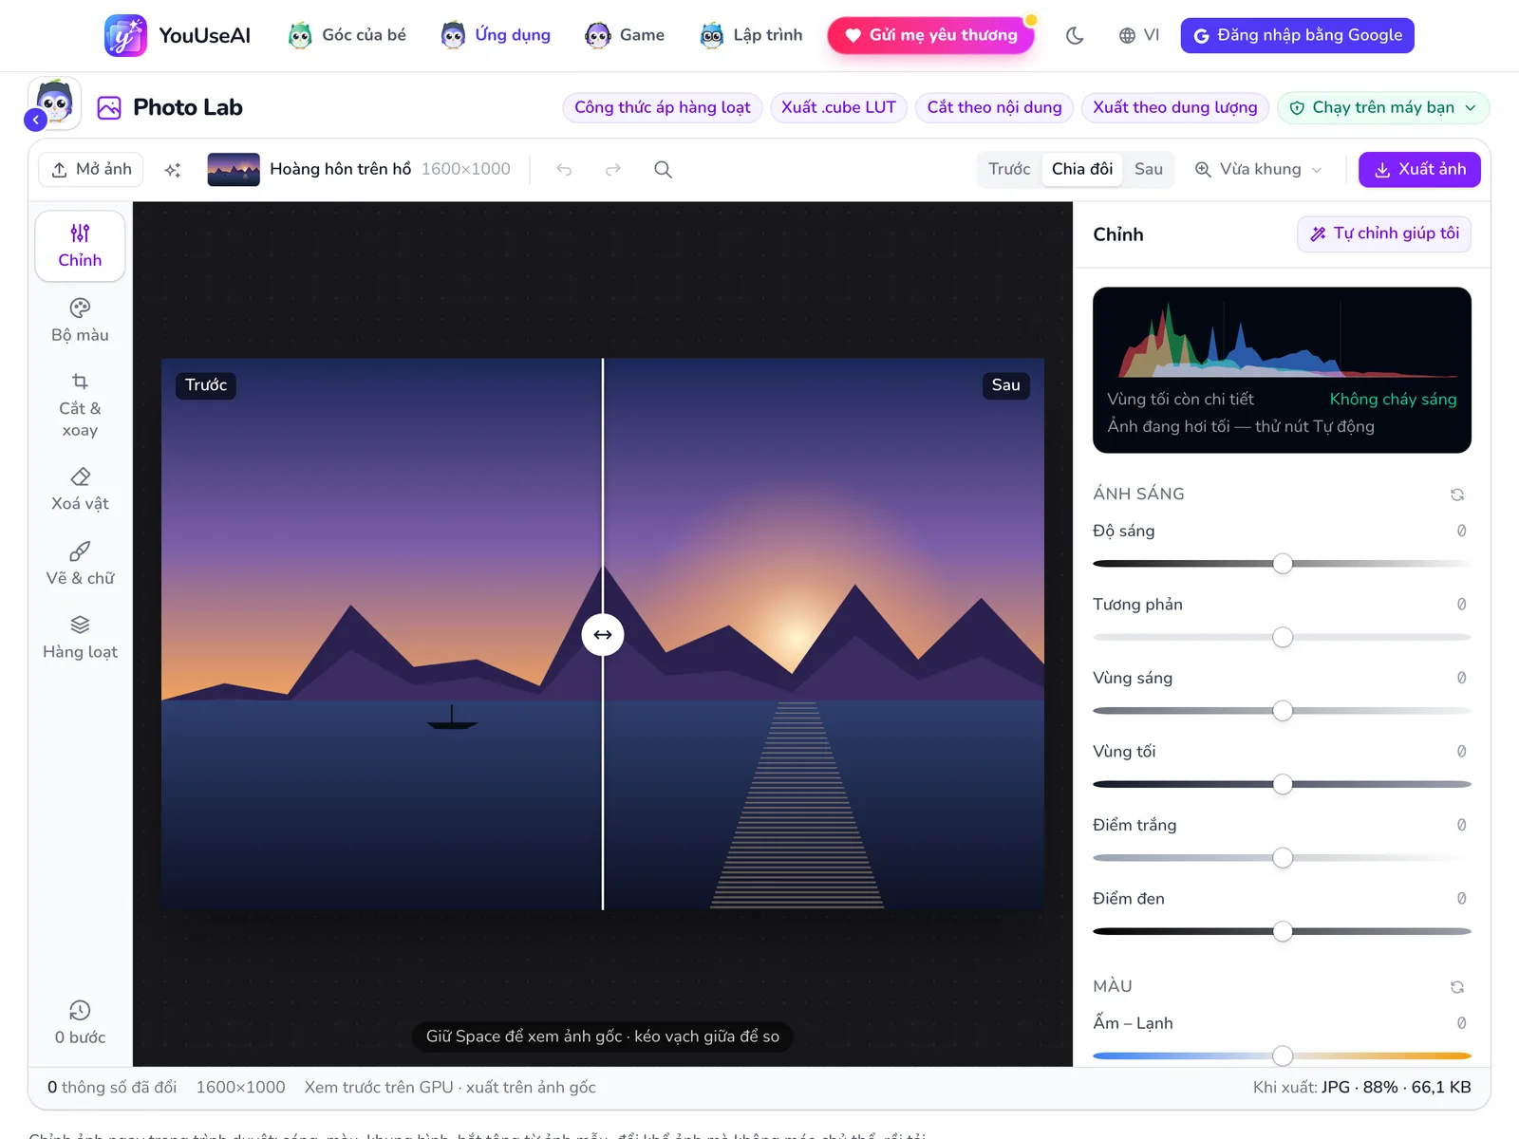Screen dimensions: 1519x1139
Task: Click the YouUseAI logo
Action: [x=178, y=35]
